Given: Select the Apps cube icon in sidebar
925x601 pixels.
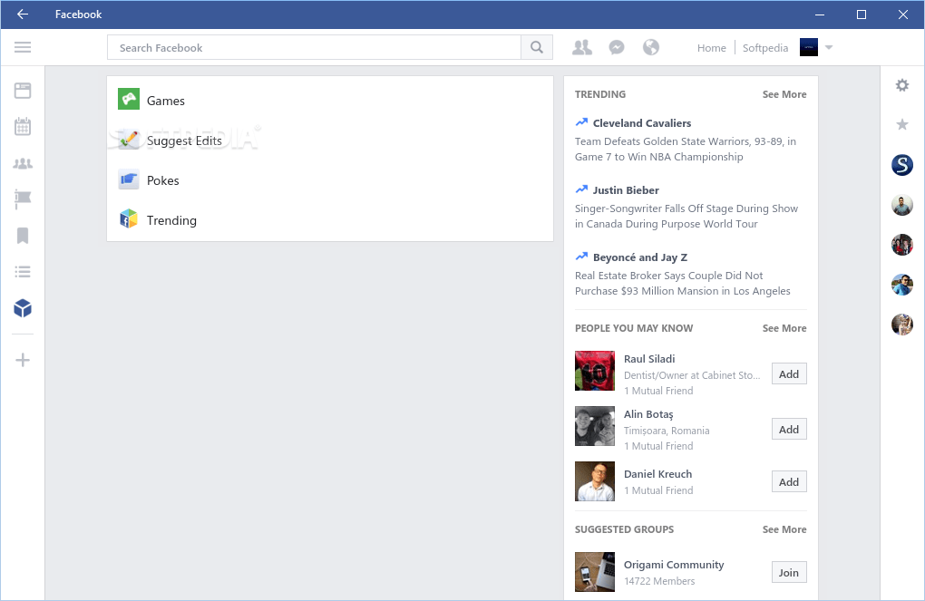Looking at the screenshot, I should tap(23, 308).
